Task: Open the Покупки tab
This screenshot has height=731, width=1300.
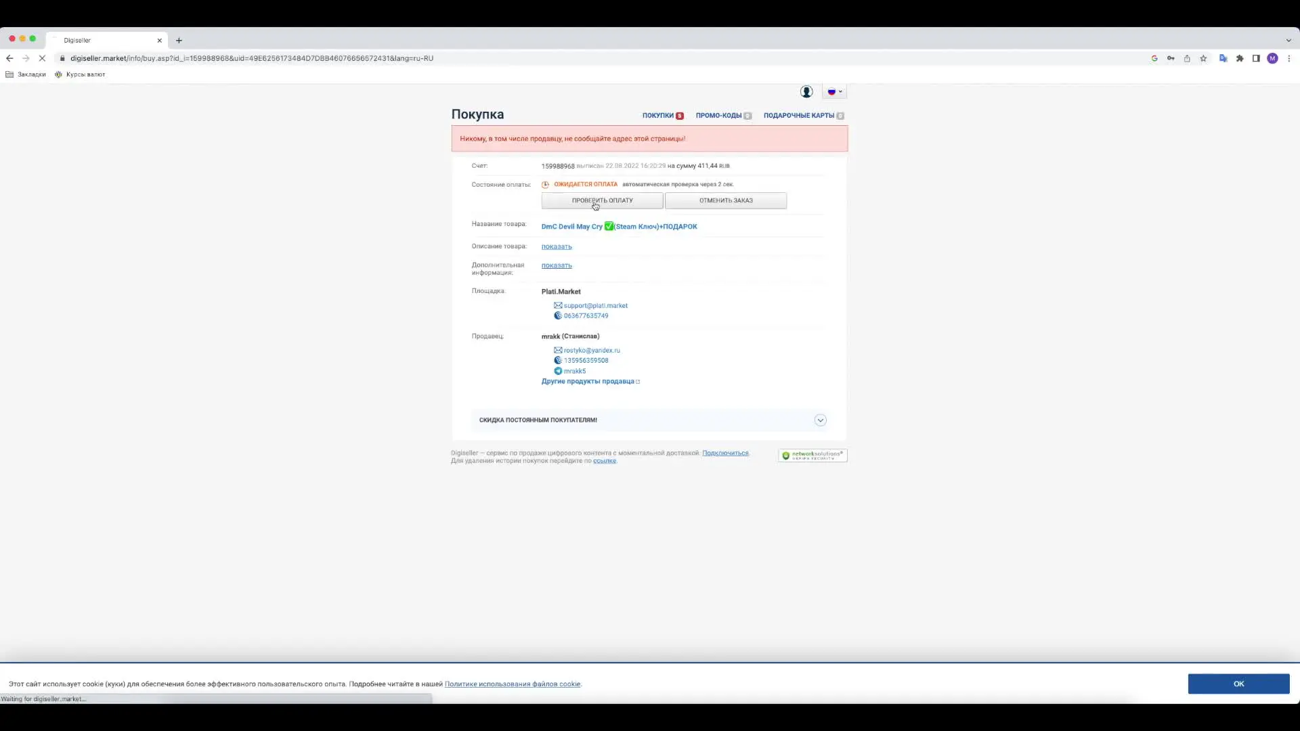Action: coord(658,116)
